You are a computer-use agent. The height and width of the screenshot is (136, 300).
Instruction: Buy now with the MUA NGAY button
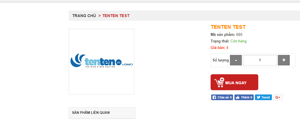point(234,82)
